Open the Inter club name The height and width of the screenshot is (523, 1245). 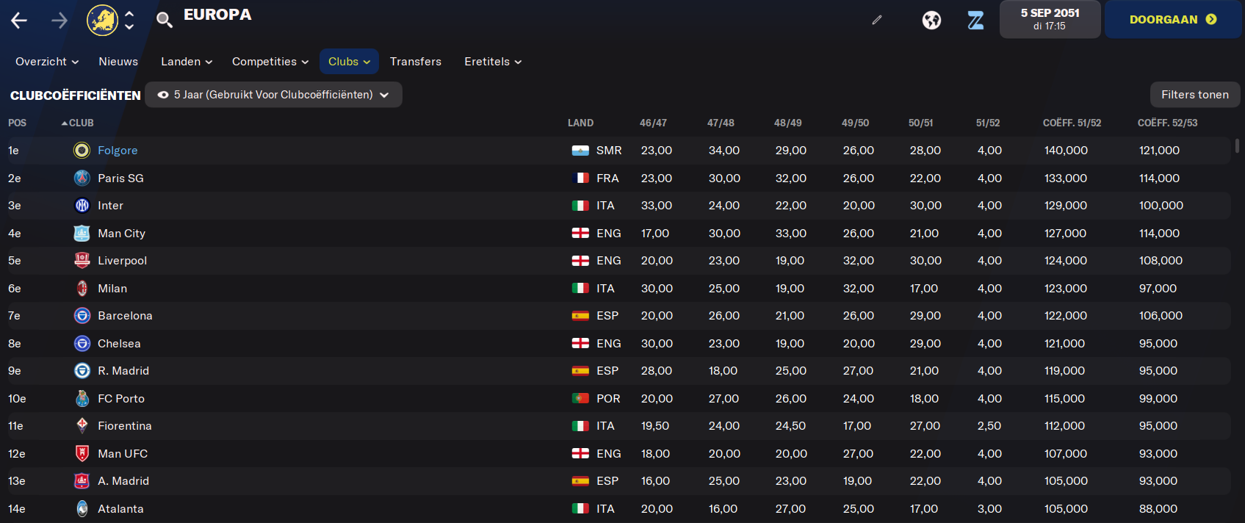point(110,206)
